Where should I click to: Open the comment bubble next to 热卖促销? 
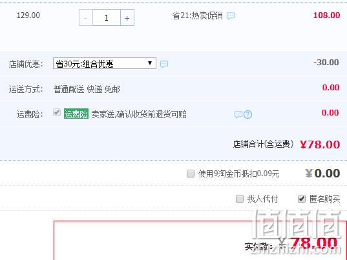point(231,15)
